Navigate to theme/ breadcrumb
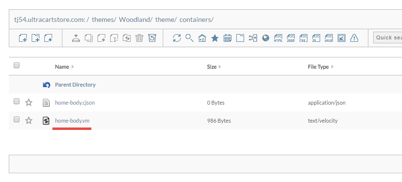Screen dimensions: 402x182 tap(166, 19)
